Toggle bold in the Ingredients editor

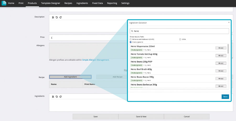[x=53, y=97]
